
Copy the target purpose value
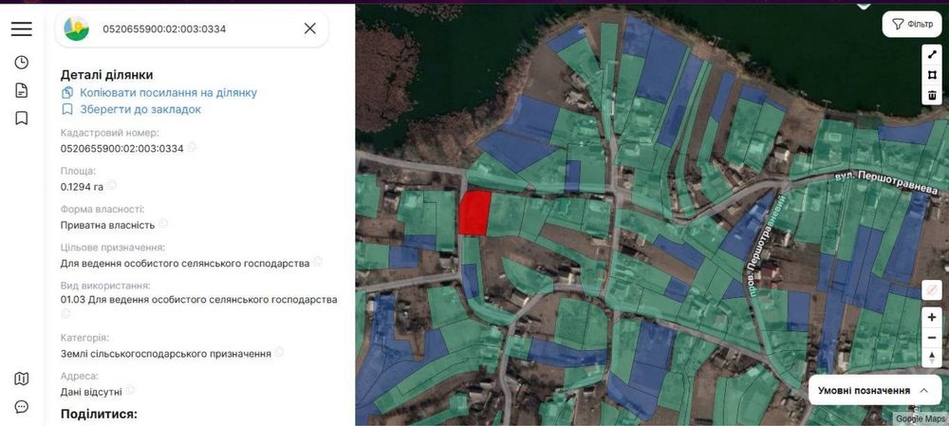[318, 262]
